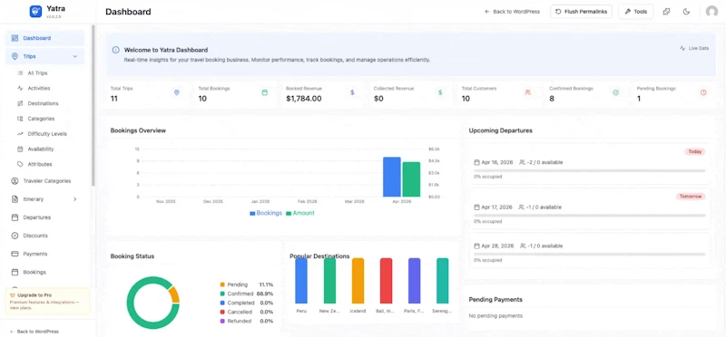Open All Trips submenu item

click(37, 73)
